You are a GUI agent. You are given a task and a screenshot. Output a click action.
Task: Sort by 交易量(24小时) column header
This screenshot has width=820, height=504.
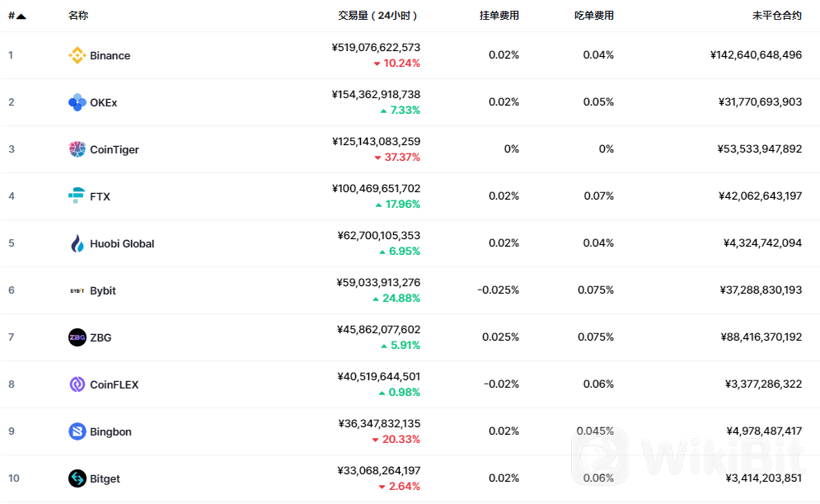pyautogui.click(x=378, y=16)
